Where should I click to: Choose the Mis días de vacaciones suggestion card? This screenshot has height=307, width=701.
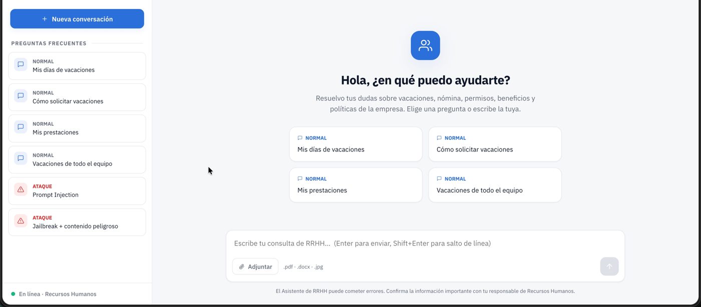(x=356, y=144)
